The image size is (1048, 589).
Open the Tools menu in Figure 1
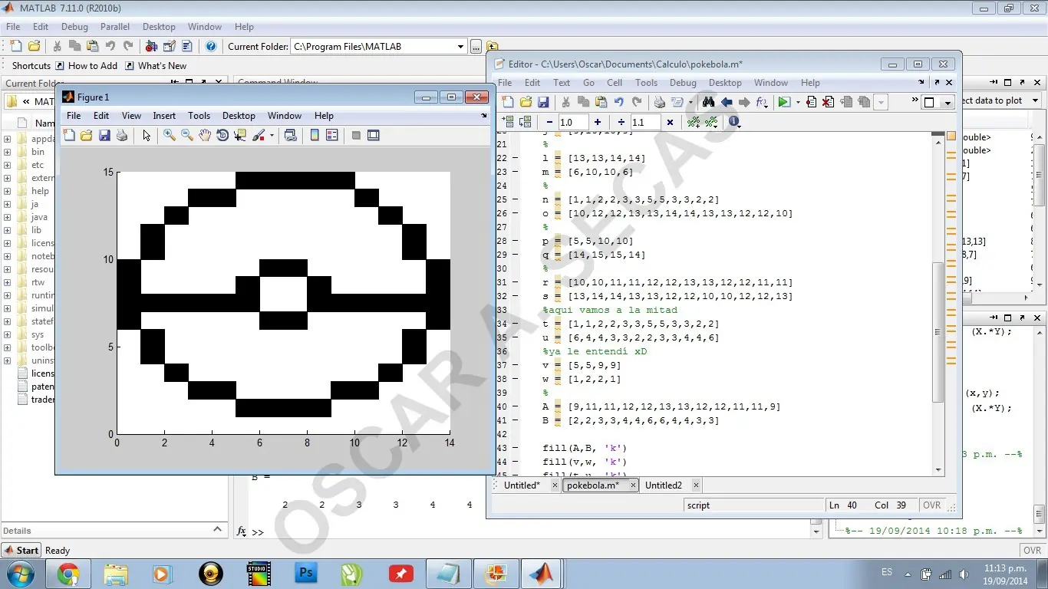(x=199, y=116)
